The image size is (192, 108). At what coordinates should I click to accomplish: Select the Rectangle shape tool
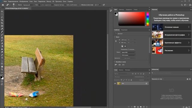click(x=2, y=64)
